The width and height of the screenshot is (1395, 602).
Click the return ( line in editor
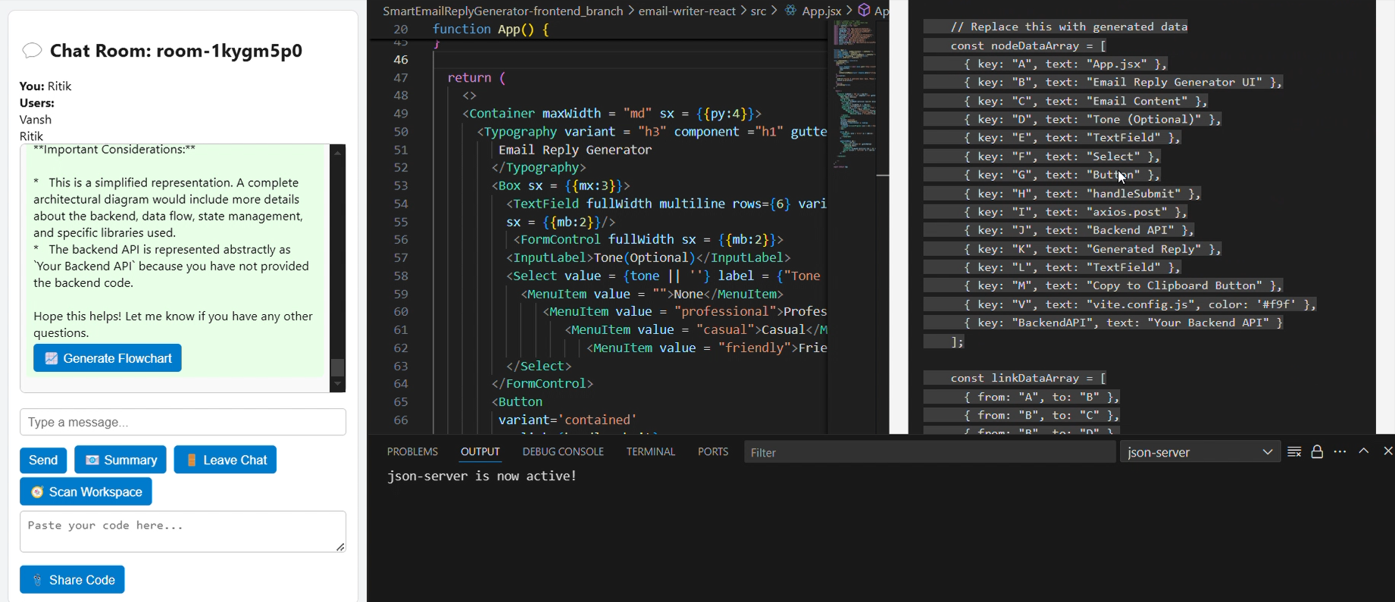(x=476, y=77)
